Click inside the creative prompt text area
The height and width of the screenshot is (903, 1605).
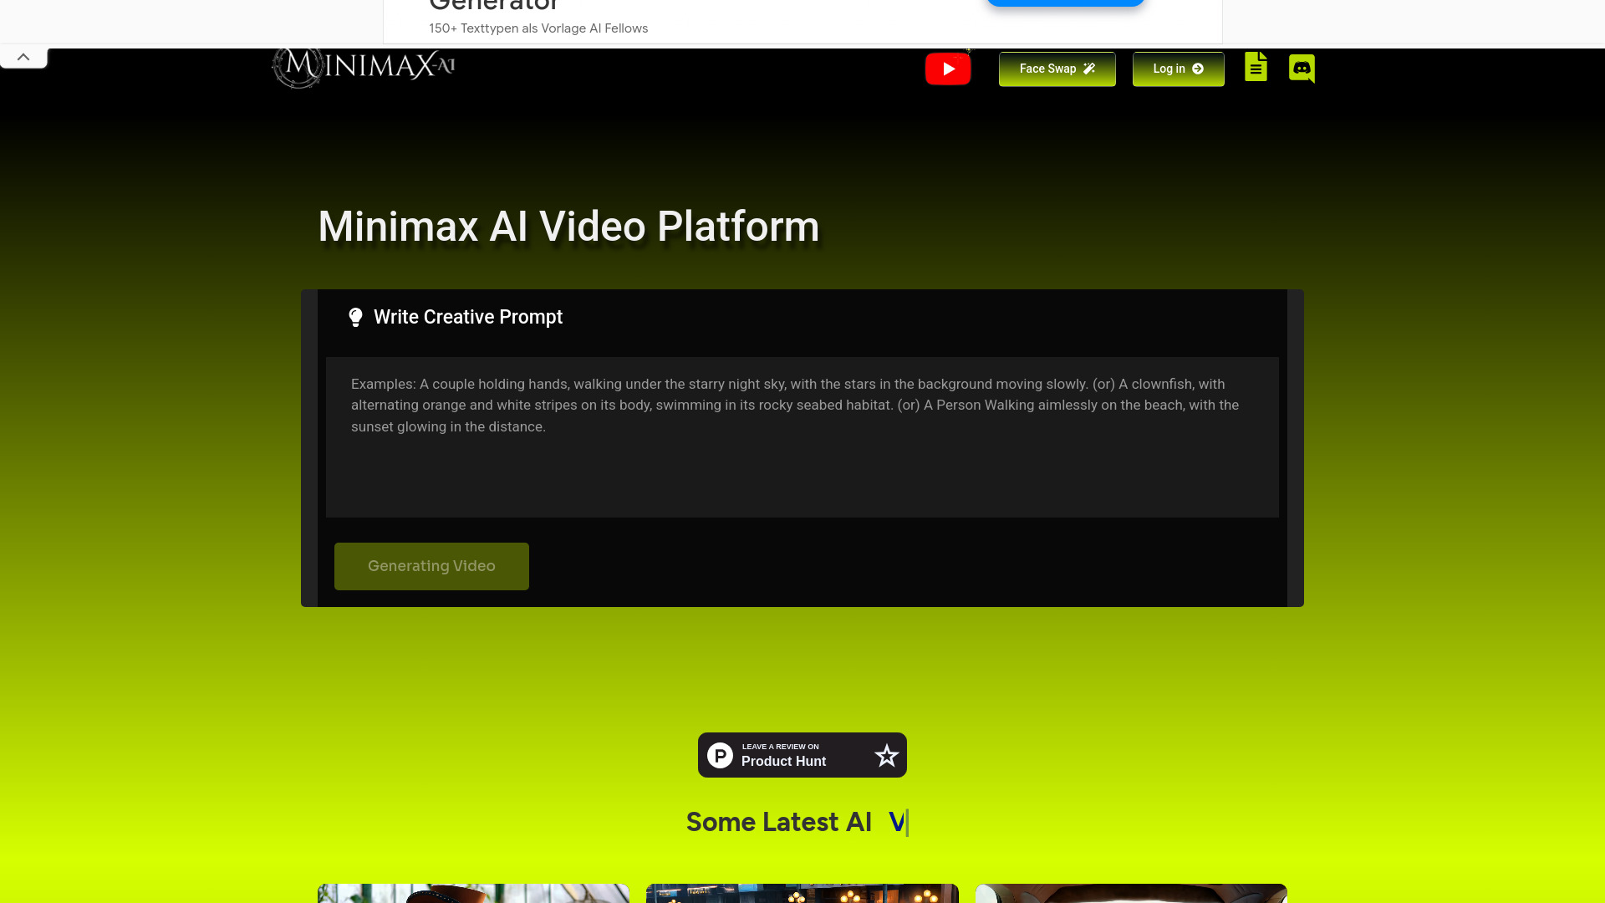802,435
